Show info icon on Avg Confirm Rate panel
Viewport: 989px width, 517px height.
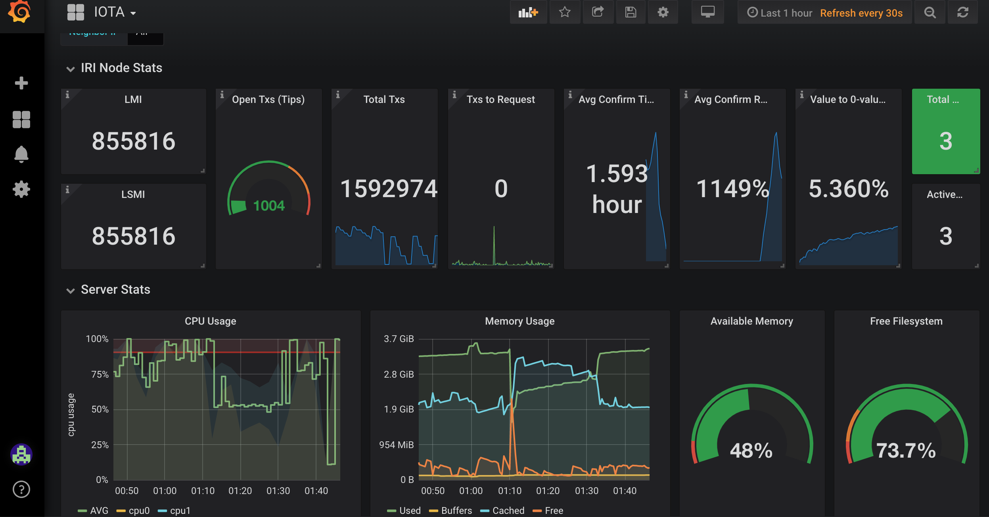pyautogui.click(x=686, y=95)
